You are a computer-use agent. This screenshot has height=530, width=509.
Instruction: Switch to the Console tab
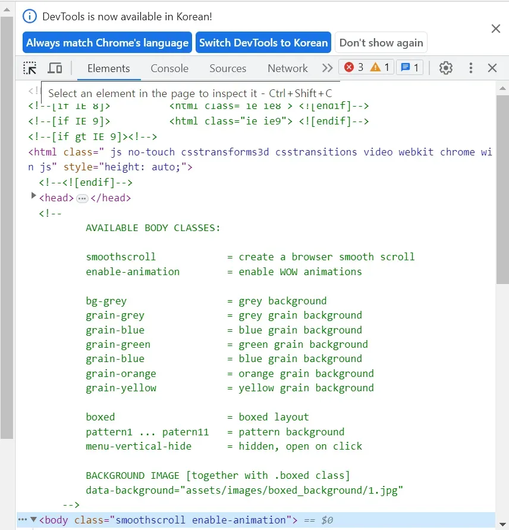click(x=169, y=68)
